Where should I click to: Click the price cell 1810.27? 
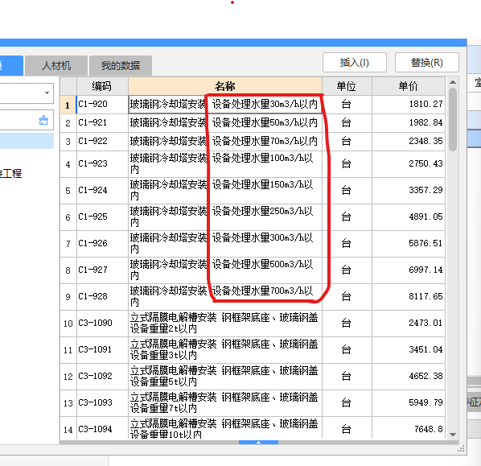[x=409, y=105]
